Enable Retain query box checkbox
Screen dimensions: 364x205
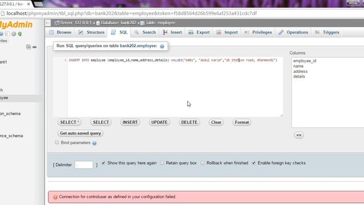(162, 163)
